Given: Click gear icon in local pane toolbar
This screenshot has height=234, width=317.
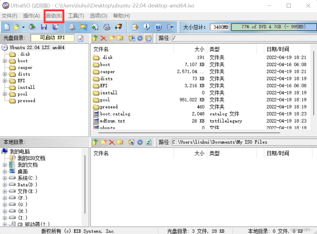Looking at the screenshot, I should (140, 142).
